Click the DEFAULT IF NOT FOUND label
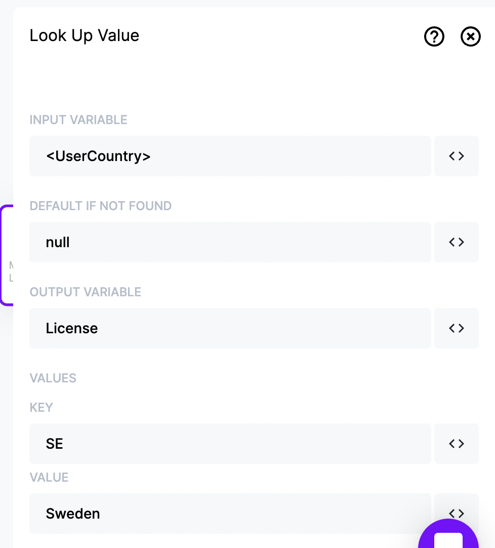 pos(101,206)
